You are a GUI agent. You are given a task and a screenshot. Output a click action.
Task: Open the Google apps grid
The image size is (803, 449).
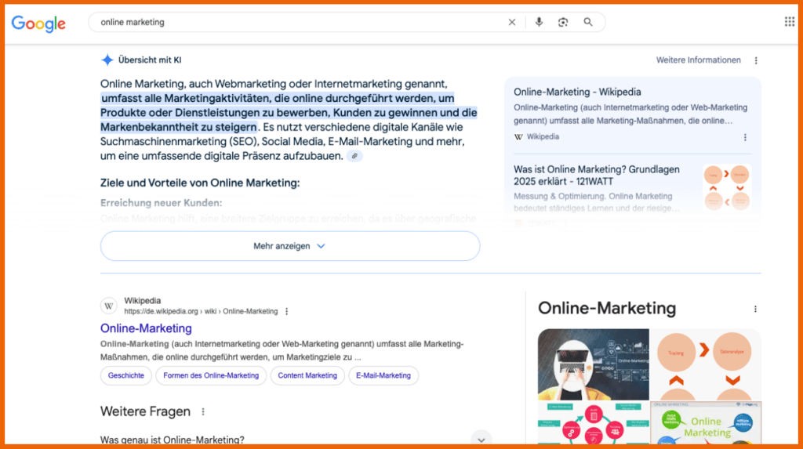(x=789, y=21)
